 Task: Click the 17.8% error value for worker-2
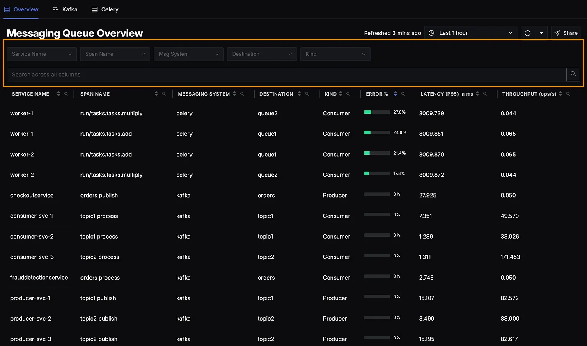399,173
